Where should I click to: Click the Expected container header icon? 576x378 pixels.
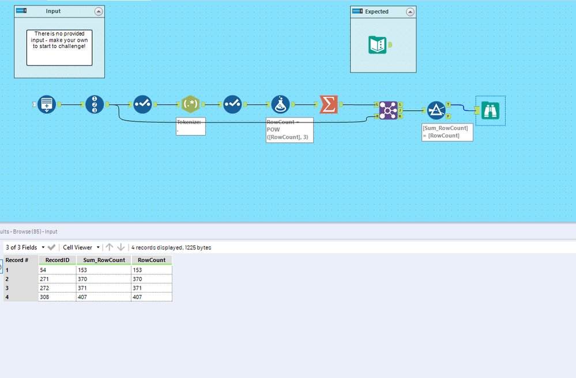[x=357, y=11]
